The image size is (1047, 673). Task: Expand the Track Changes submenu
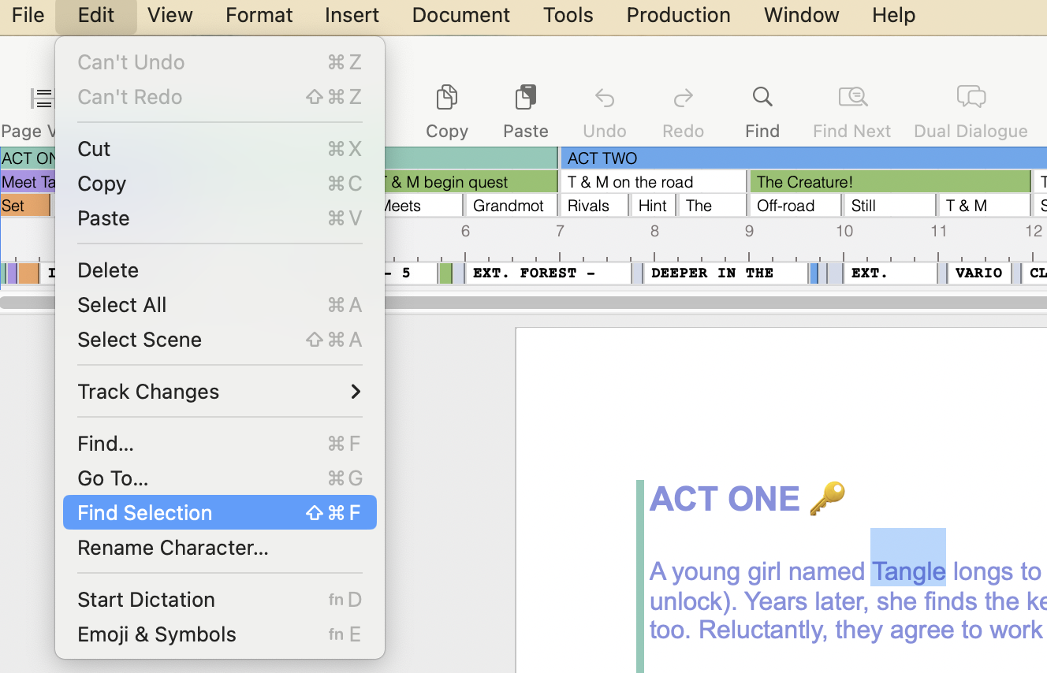pyautogui.click(x=219, y=392)
